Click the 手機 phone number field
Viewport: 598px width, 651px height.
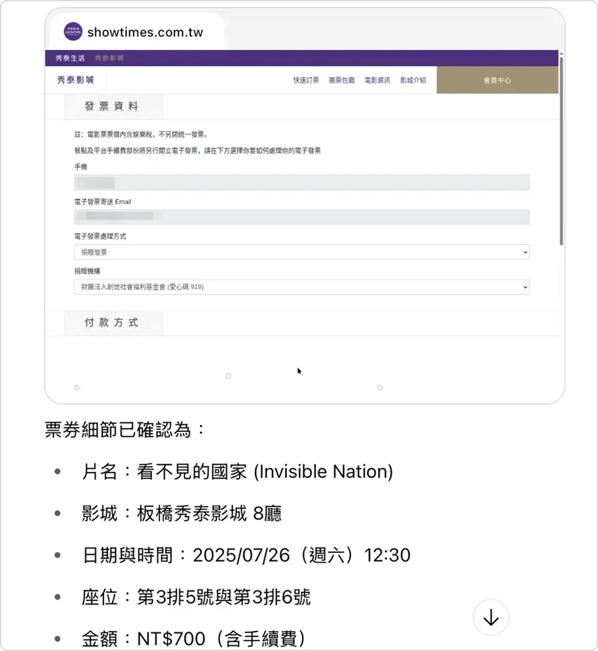coord(302,183)
